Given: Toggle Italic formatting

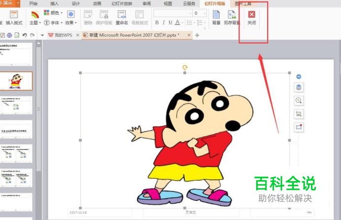Looking at the screenshot, I should (x=164, y=22).
